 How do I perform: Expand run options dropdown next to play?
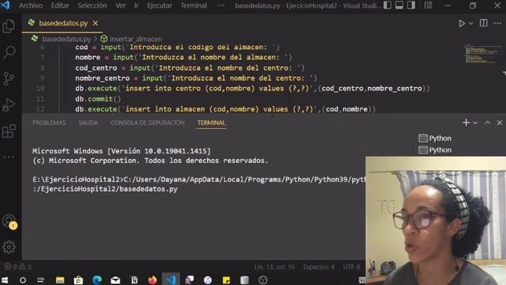click(471, 23)
